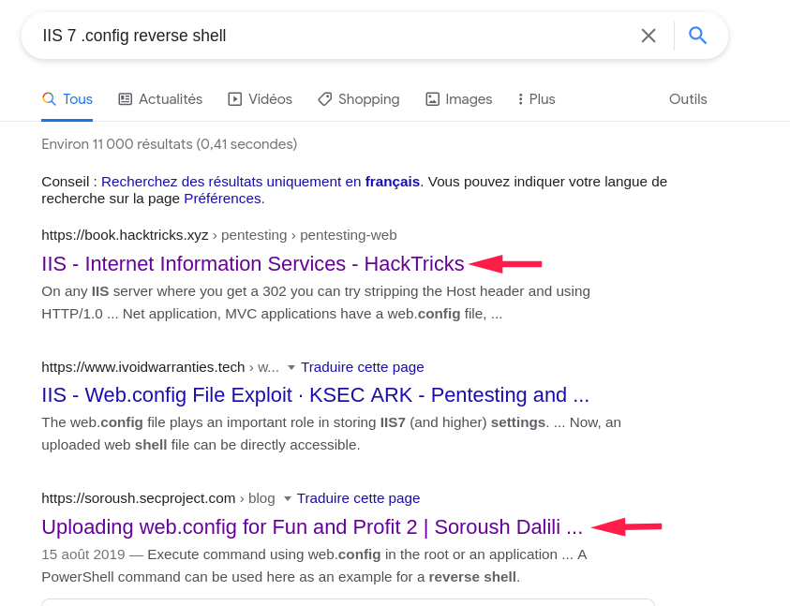Click inside the search query text field
Image resolution: width=790 pixels, height=606 pixels.
pyautogui.click(x=328, y=36)
